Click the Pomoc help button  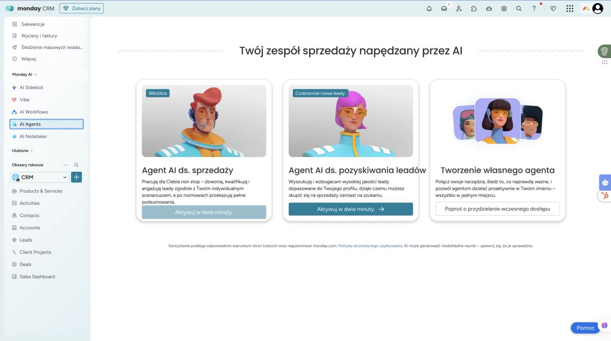coord(585,328)
